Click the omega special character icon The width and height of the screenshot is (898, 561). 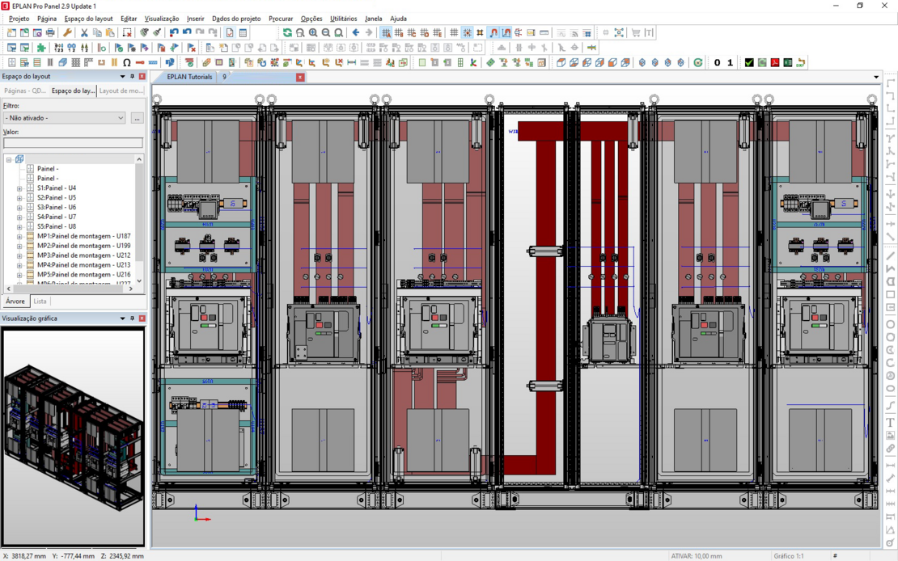coord(126,62)
